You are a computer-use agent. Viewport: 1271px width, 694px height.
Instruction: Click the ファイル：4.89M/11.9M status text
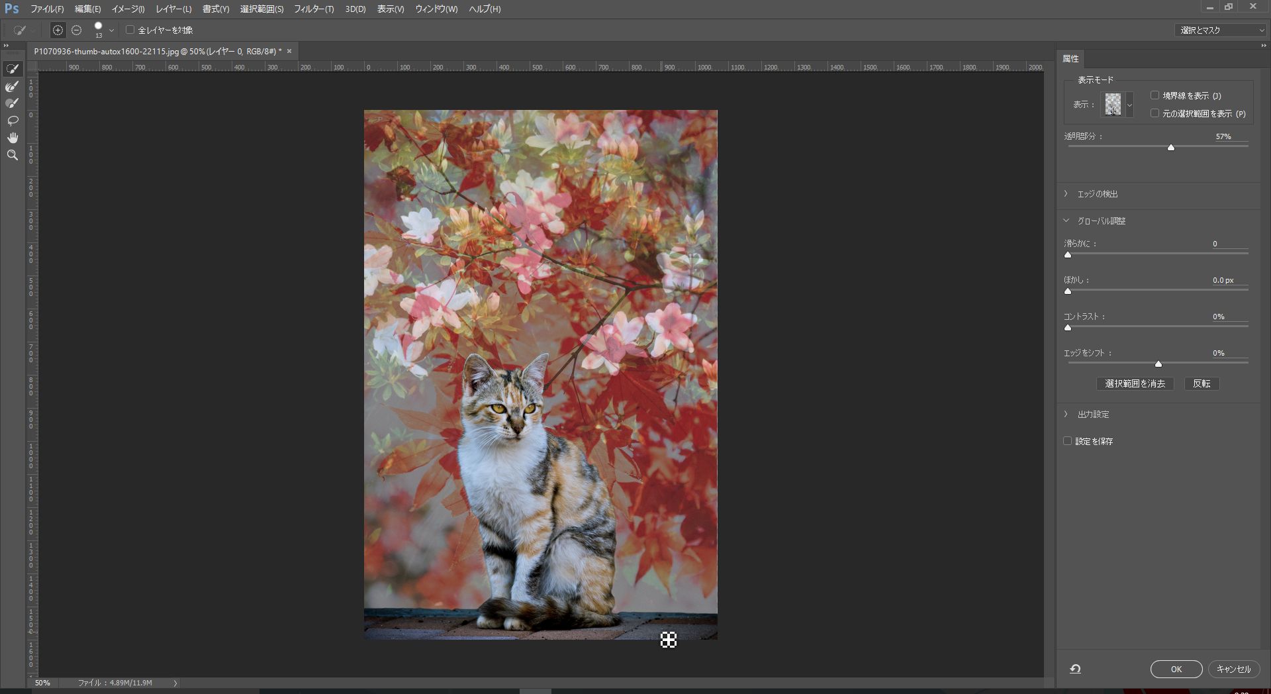tap(115, 683)
